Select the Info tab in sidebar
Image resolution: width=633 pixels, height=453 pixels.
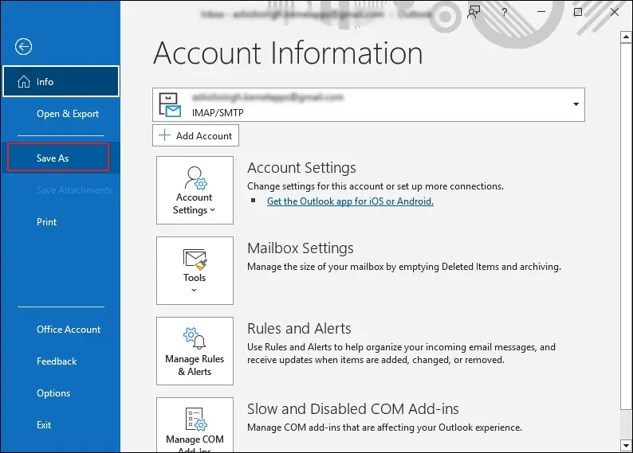[x=61, y=81]
